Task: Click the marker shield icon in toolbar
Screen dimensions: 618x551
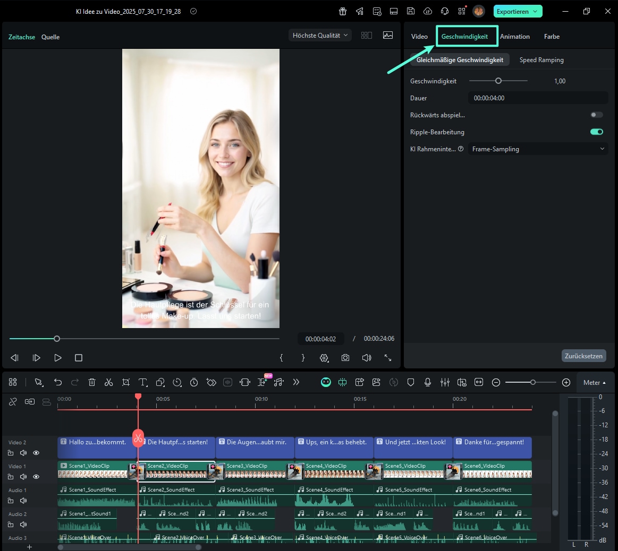Action: click(411, 382)
